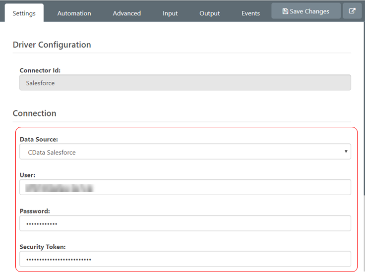365x272 pixels.
Task: Click the Connector Id field showing Salesforce
Action: tap(185, 83)
